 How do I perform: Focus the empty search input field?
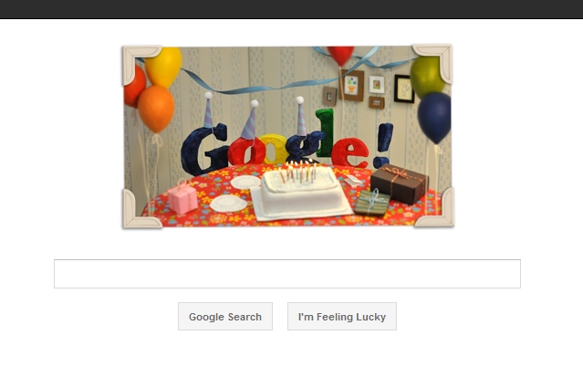[287, 274]
